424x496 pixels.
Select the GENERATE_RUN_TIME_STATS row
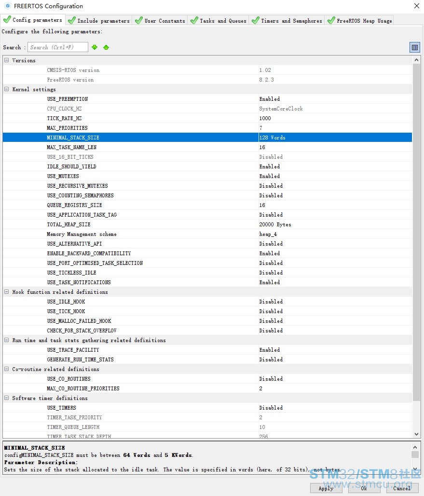click(x=207, y=359)
